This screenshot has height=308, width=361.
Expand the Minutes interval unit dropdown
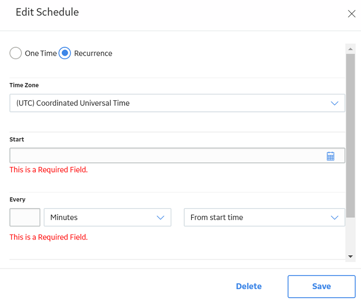(x=108, y=217)
